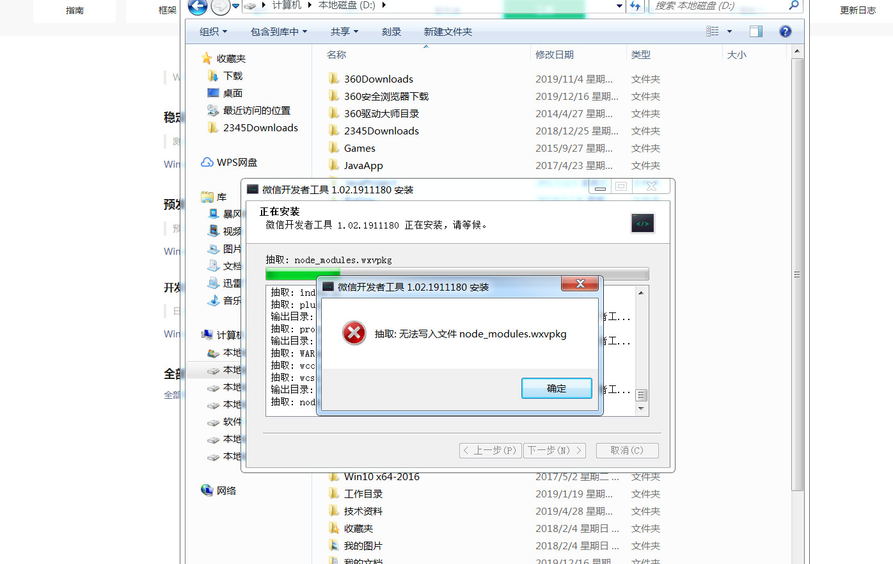Viewport: 893px width, 564px height.
Task: Open the 共享 dropdown menu
Action: (x=344, y=31)
